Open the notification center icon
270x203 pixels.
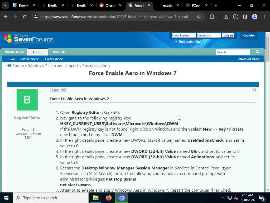(x=262, y=198)
